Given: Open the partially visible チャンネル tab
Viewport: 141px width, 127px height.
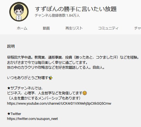Looking at the screenshot, I should coord(137,28).
